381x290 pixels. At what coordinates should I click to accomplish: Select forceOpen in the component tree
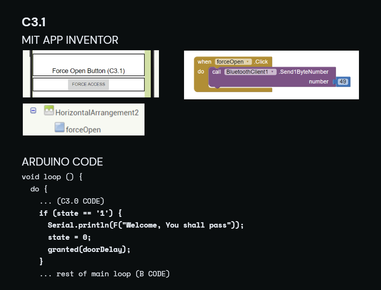(x=83, y=130)
